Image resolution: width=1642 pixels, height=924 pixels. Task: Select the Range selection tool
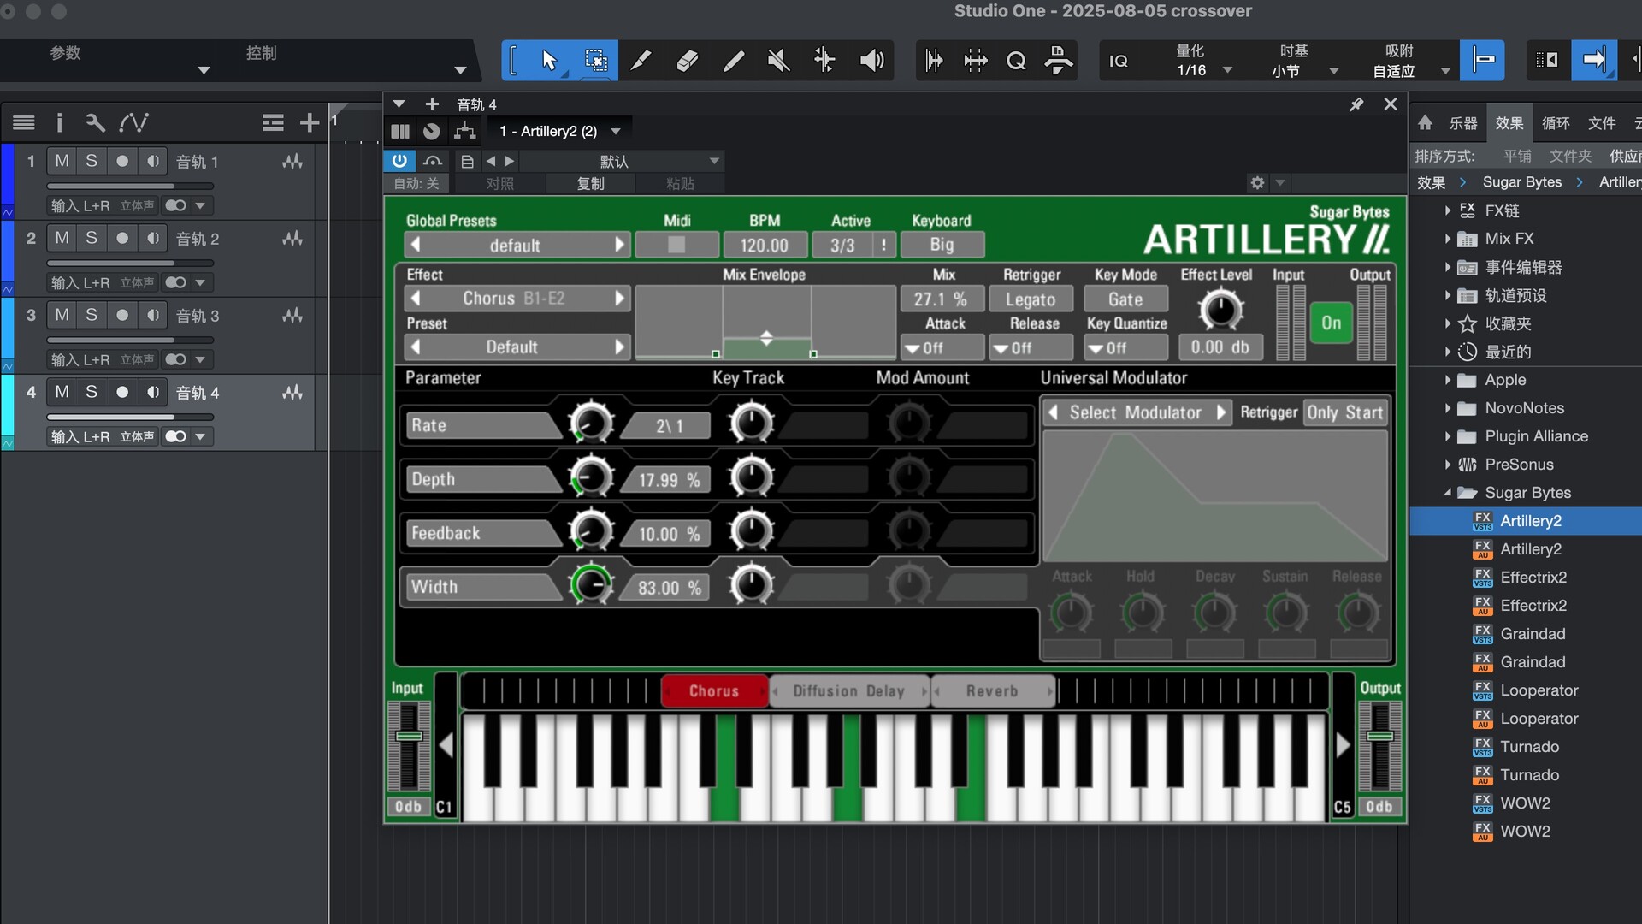pos(595,60)
